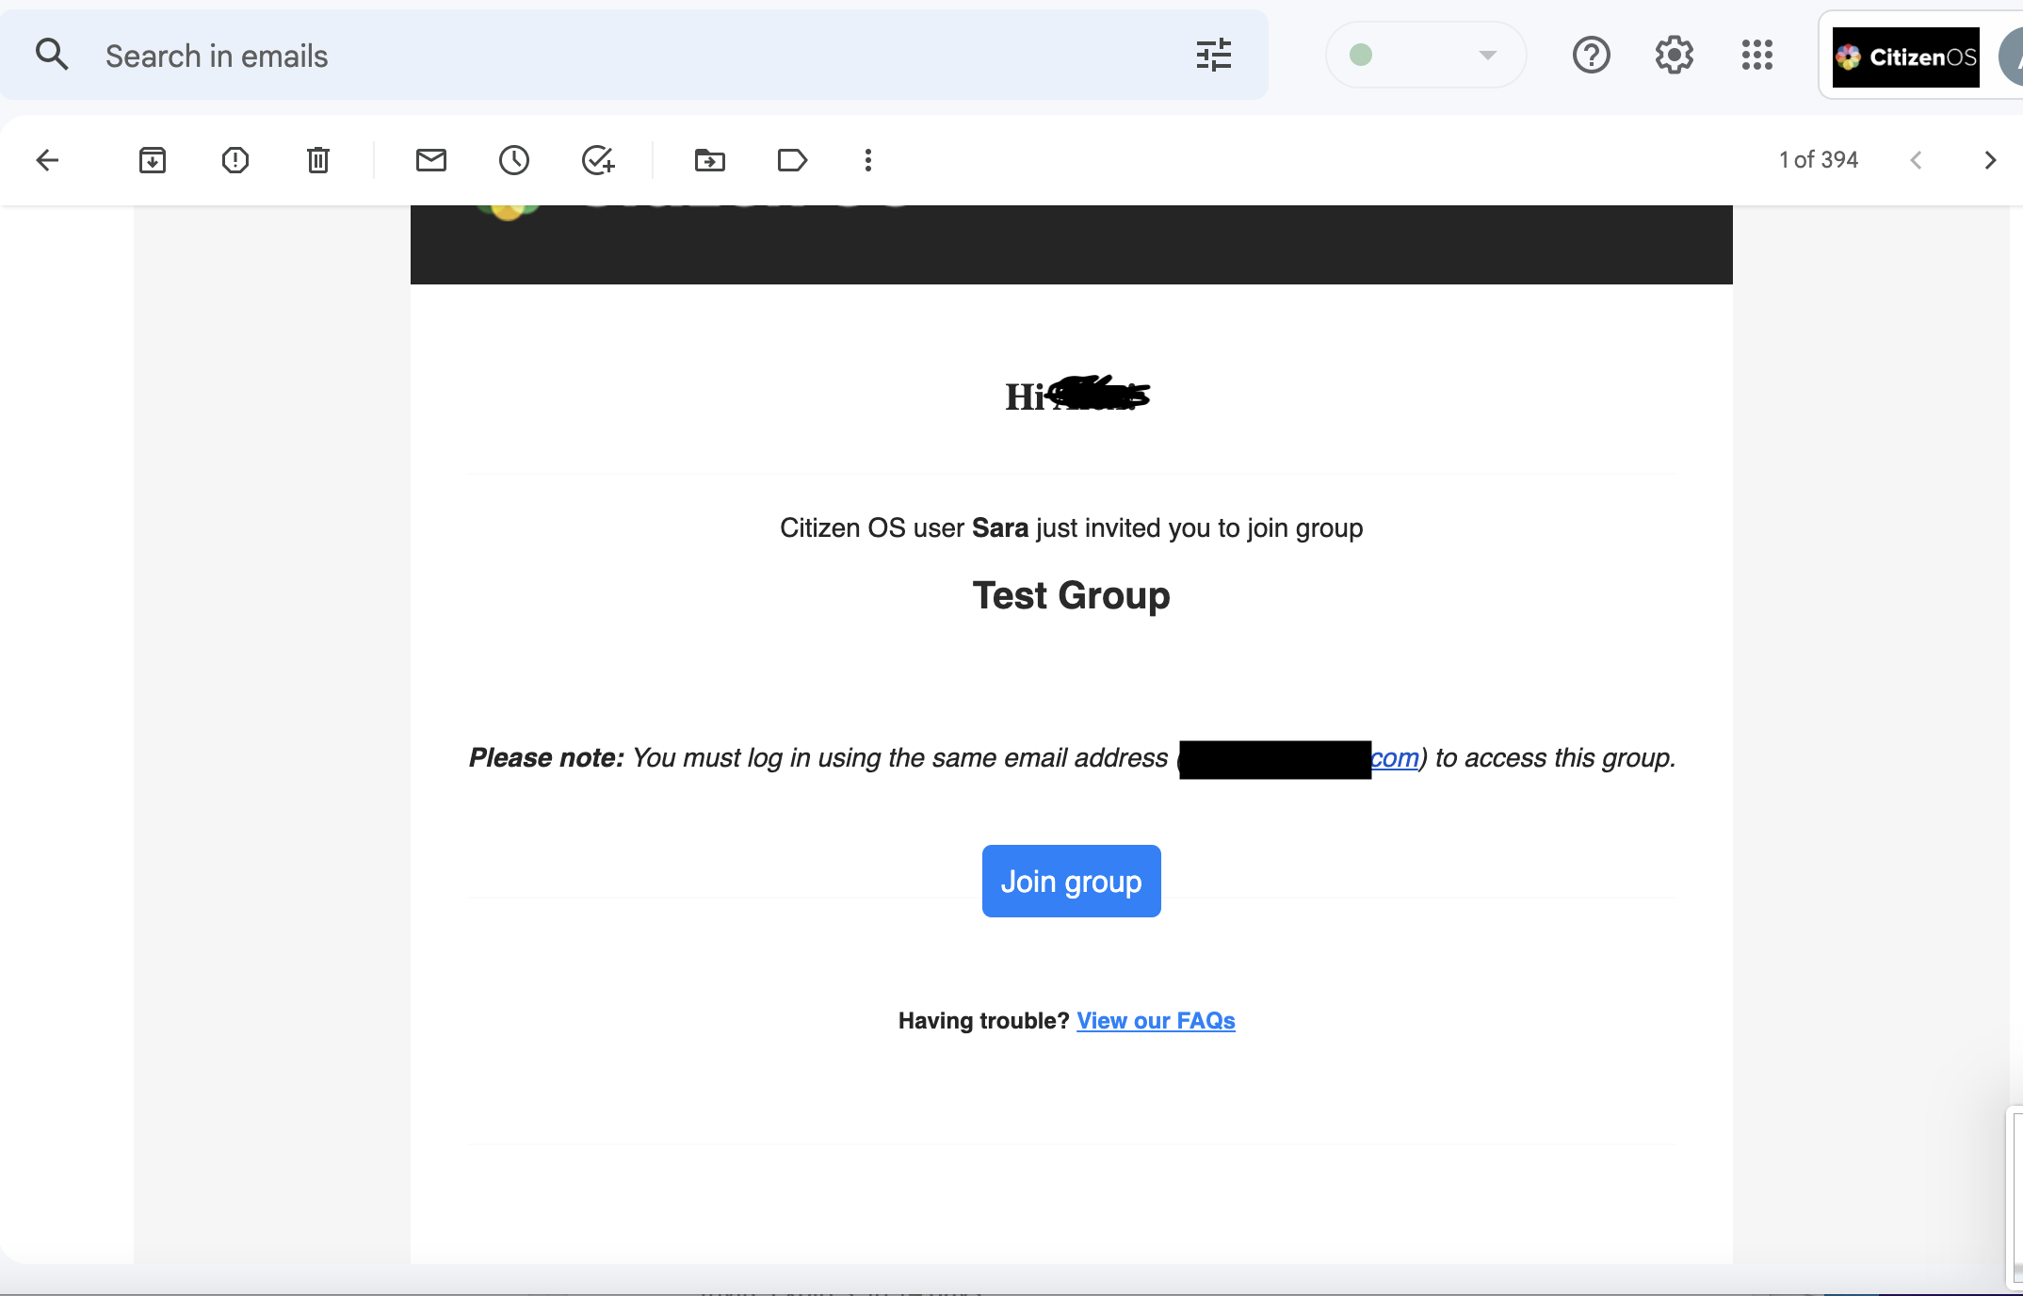Report this email as spam

tap(235, 160)
